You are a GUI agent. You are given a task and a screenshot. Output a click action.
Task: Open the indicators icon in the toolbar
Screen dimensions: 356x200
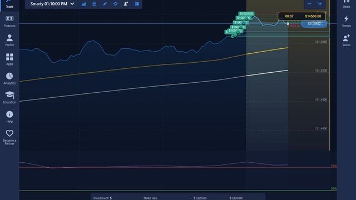coord(94,4)
